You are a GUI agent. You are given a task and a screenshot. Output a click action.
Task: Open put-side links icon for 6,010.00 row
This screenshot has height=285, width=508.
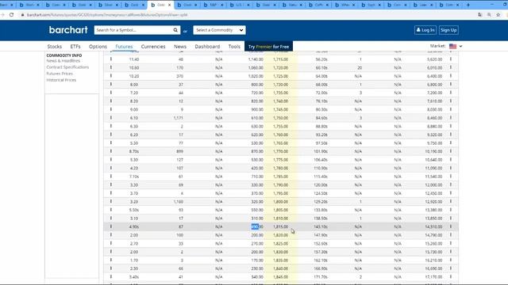coord(451,67)
